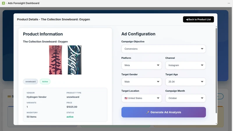Viewport: 233px width, 131px height.
Task: Click Back to Product List button
Action: 198,20
